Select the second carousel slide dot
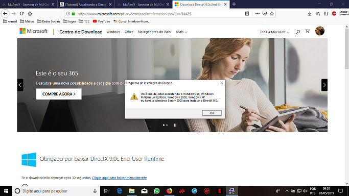Viewport: 349px width, 196px height. (x=167, y=125)
